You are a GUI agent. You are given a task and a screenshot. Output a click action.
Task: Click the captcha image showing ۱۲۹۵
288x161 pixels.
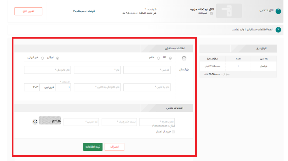click(x=50, y=121)
